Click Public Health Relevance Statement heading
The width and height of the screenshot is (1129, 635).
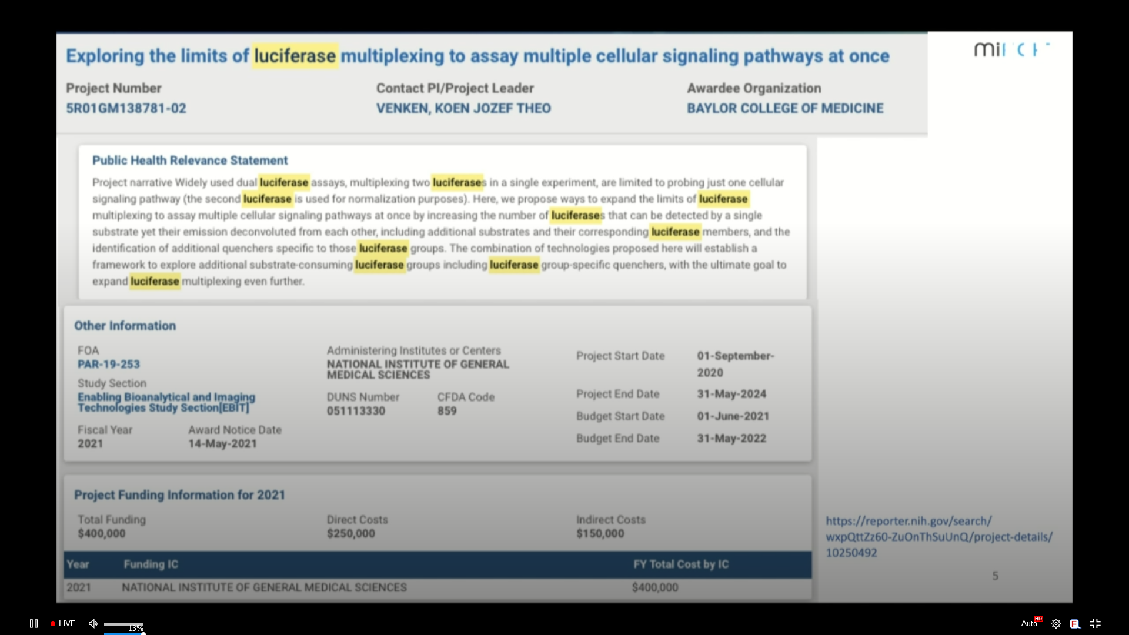[x=190, y=161]
